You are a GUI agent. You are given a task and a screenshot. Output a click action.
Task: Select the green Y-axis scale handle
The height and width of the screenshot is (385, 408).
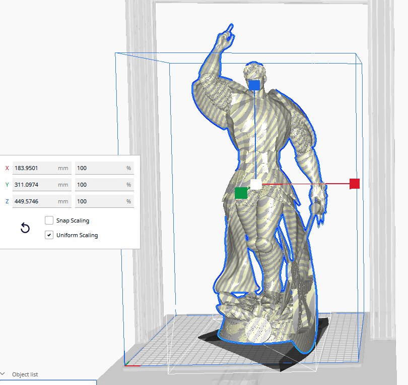pos(241,193)
